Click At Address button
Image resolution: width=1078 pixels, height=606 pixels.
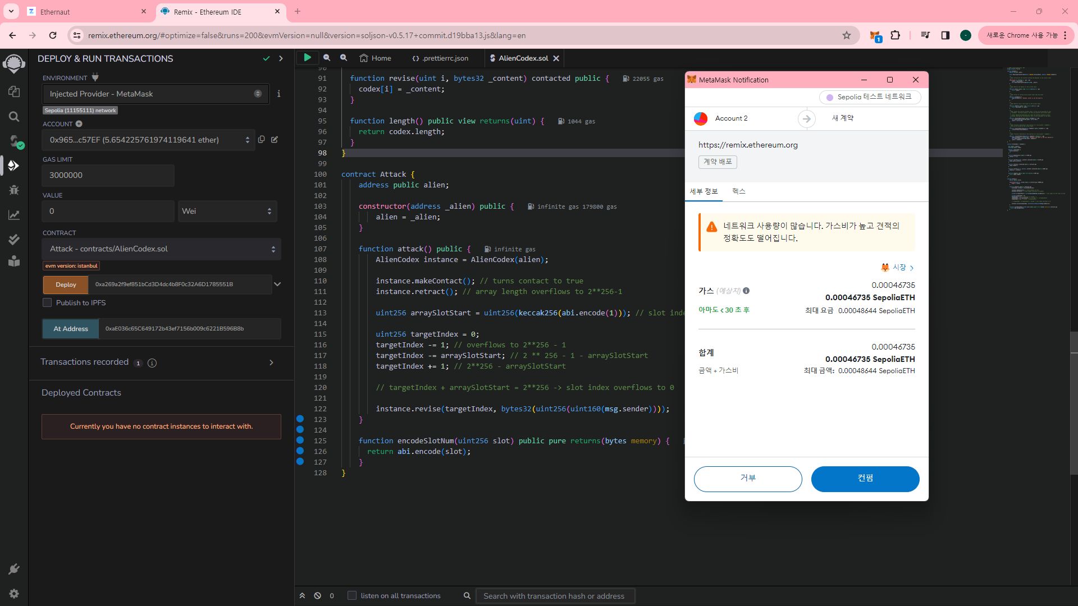[71, 329]
